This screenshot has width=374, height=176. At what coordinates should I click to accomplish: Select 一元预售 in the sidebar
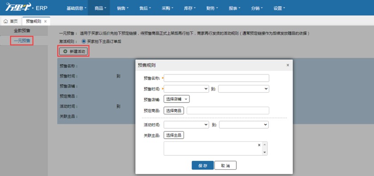(x=22, y=41)
